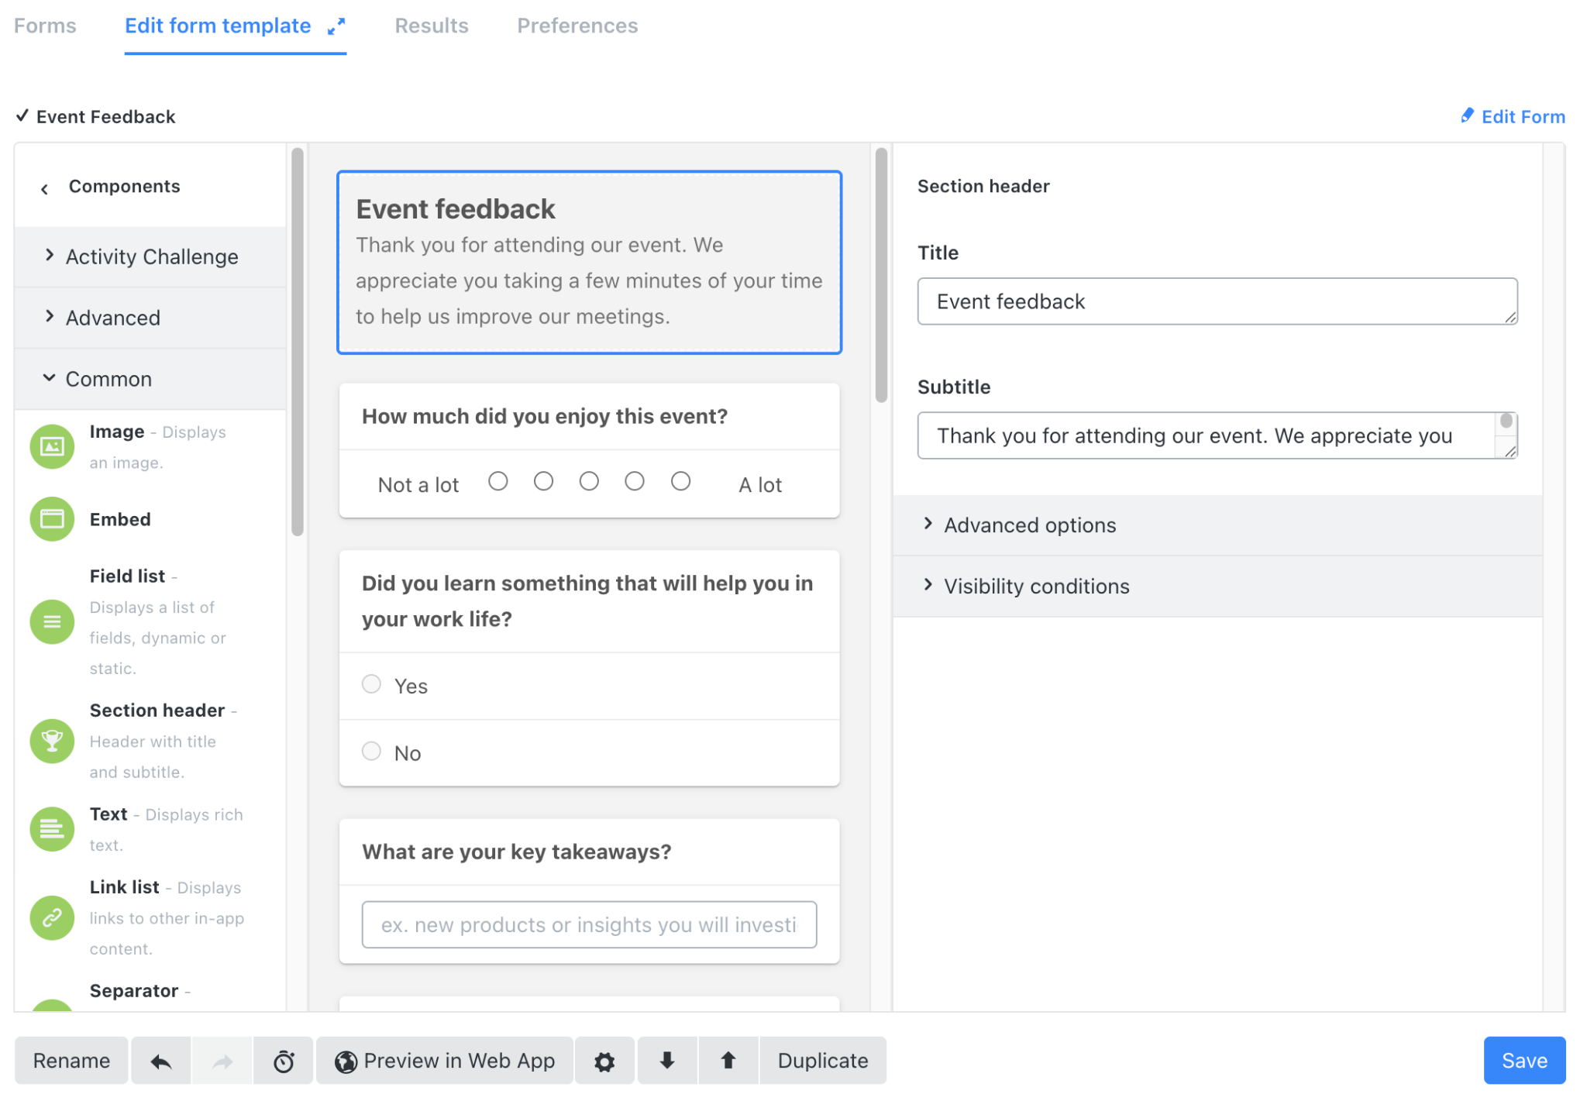Screen dimensions: 1587x1108
Task: Click the Separator component label
Action: [133, 991]
